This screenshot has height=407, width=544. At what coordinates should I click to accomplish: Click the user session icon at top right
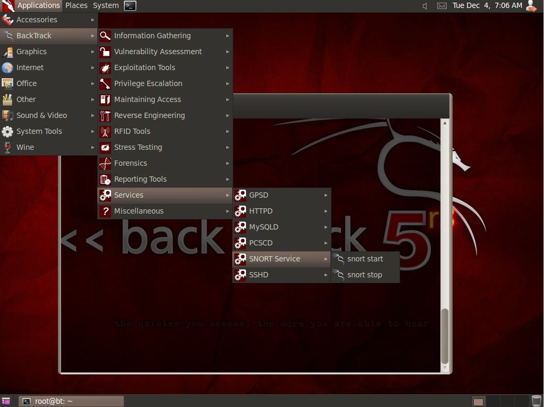pos(531,5)
